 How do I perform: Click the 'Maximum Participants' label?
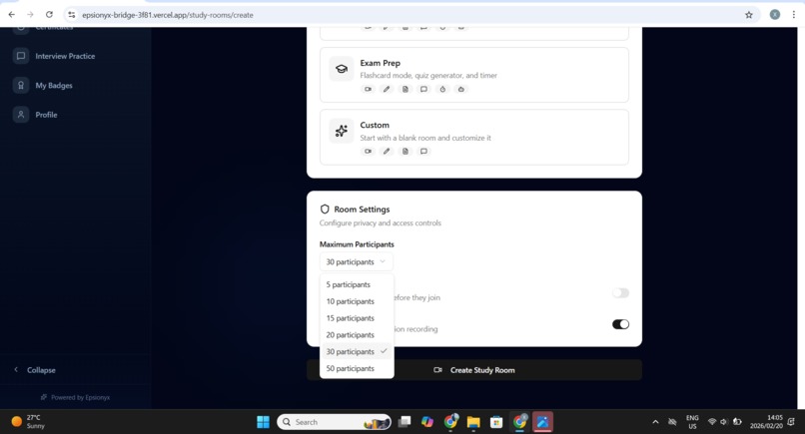tap(357, 244)
